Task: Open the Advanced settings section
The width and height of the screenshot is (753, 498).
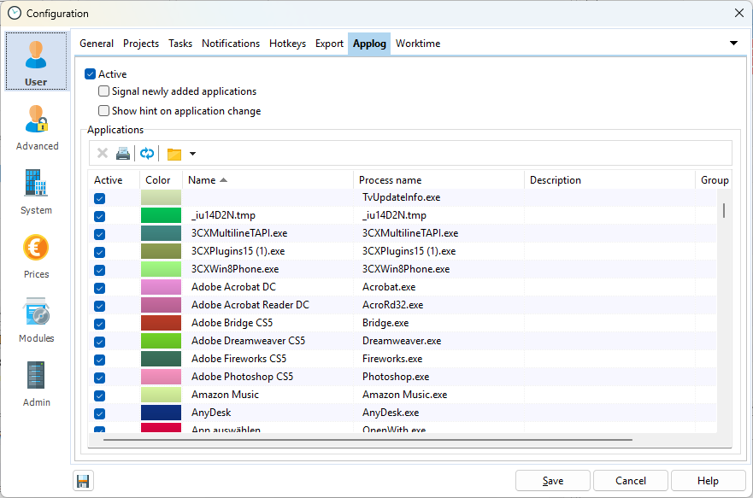Action: click(x=37, y=126)
